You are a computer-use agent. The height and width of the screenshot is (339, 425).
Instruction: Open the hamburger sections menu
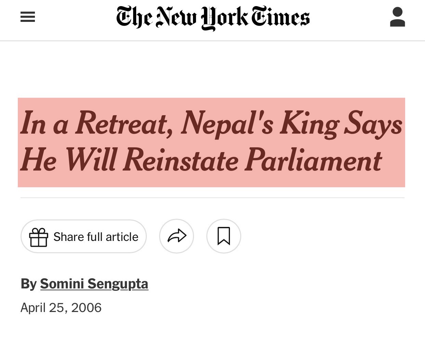(28, 17)
